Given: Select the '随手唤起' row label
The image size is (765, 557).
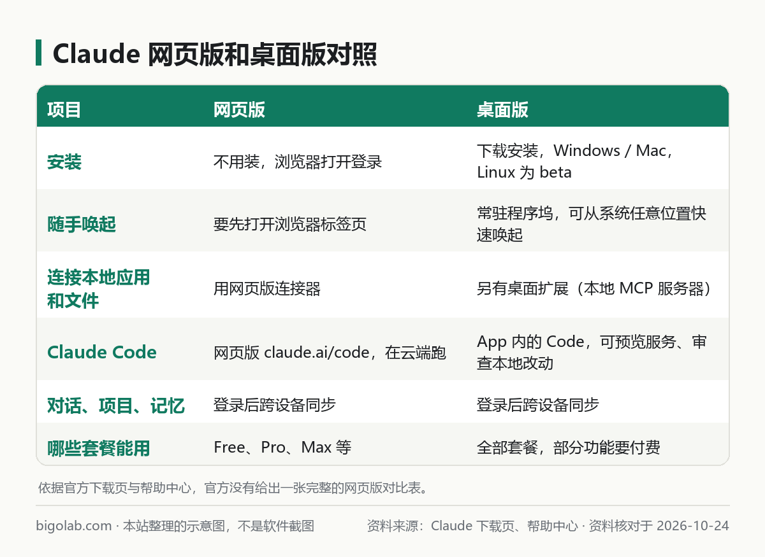Looking at the screenshot, I should [82, 224].
